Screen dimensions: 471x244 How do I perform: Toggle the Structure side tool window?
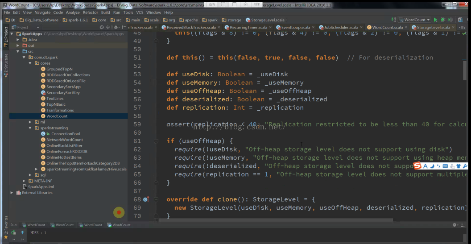point(6,65)
